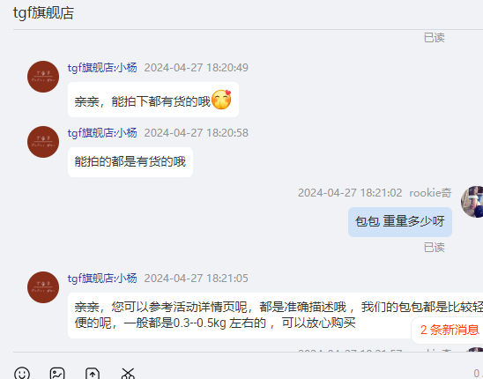
Task: Click sender name tgf旗舰店:小杨 at 18:20:49
Action: point(102,68)
